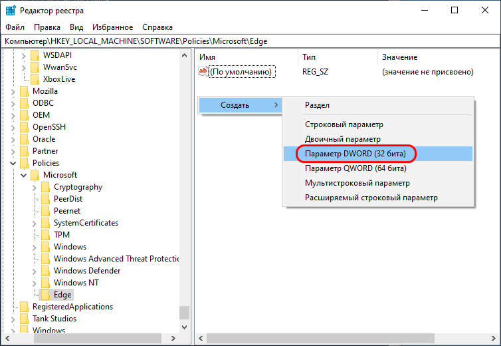Click the Mozilla folder icon
The width and height of the screenshot is (501, 346).
point(25,91)
